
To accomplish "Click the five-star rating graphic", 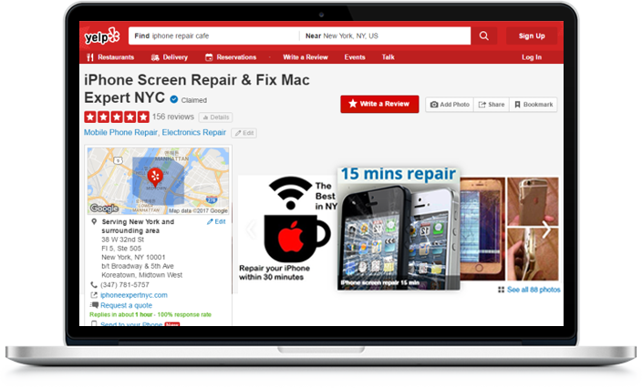I will [117, 117].
